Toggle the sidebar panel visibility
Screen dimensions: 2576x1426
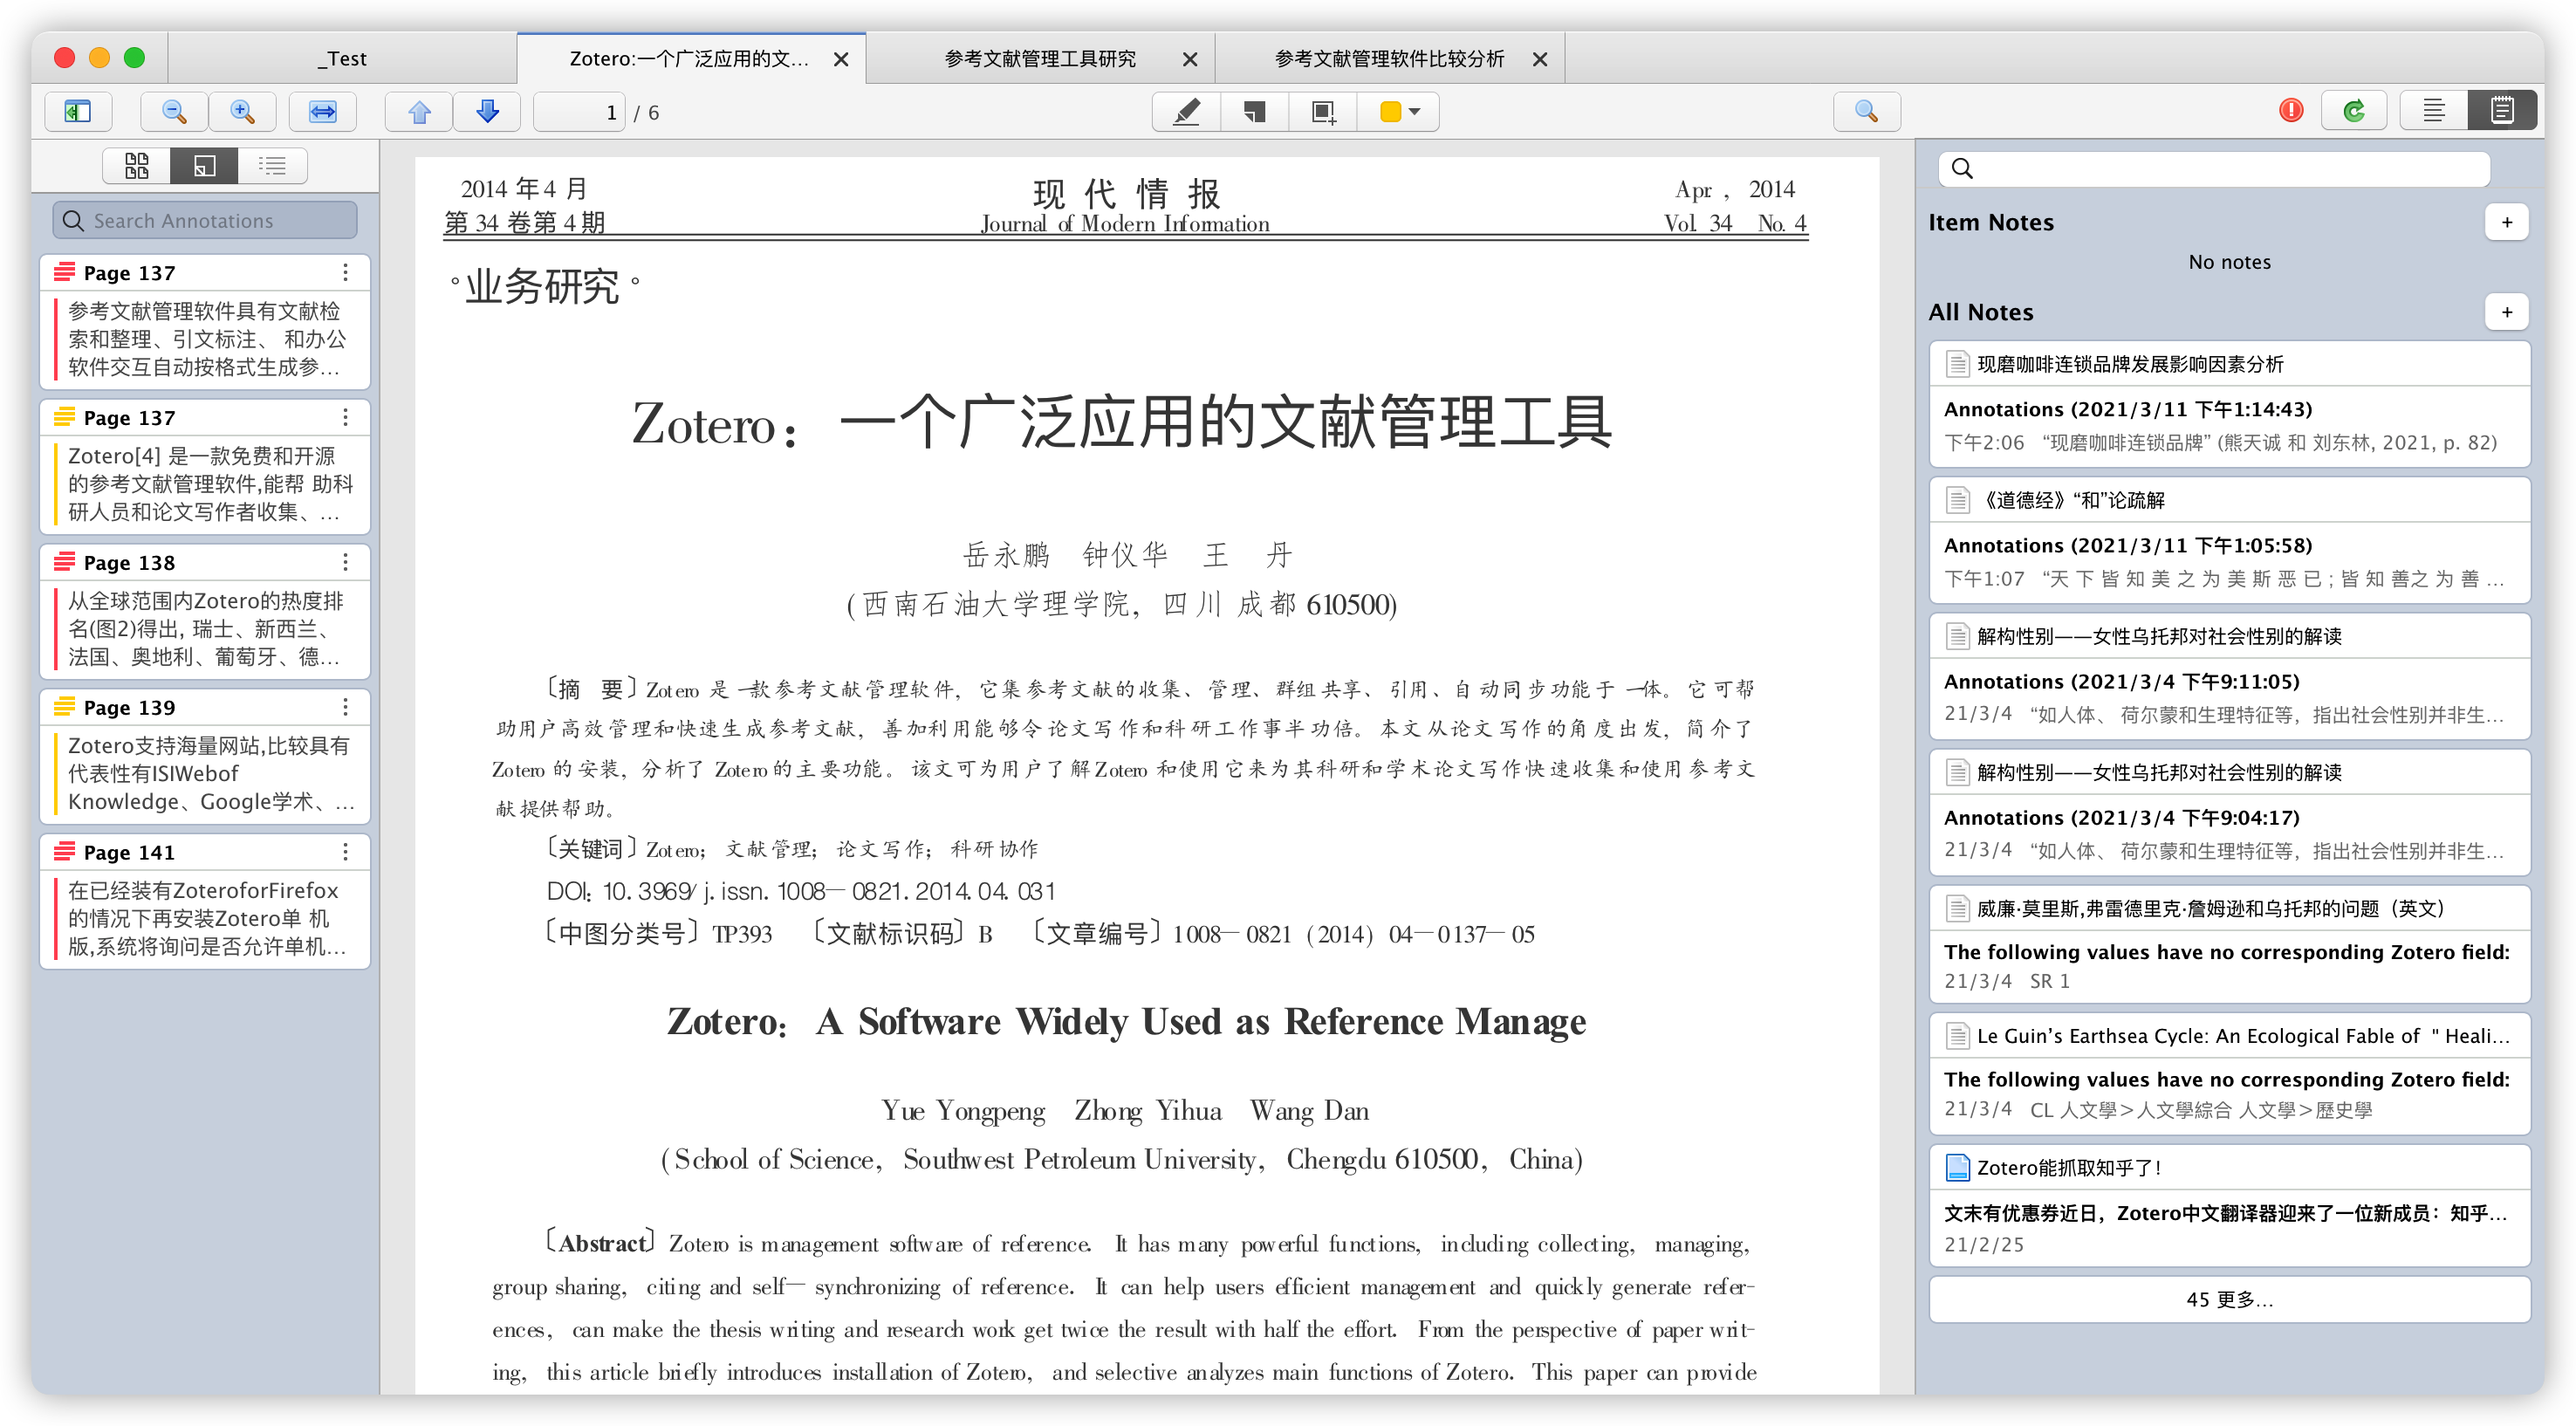click(x=78, y=111)
